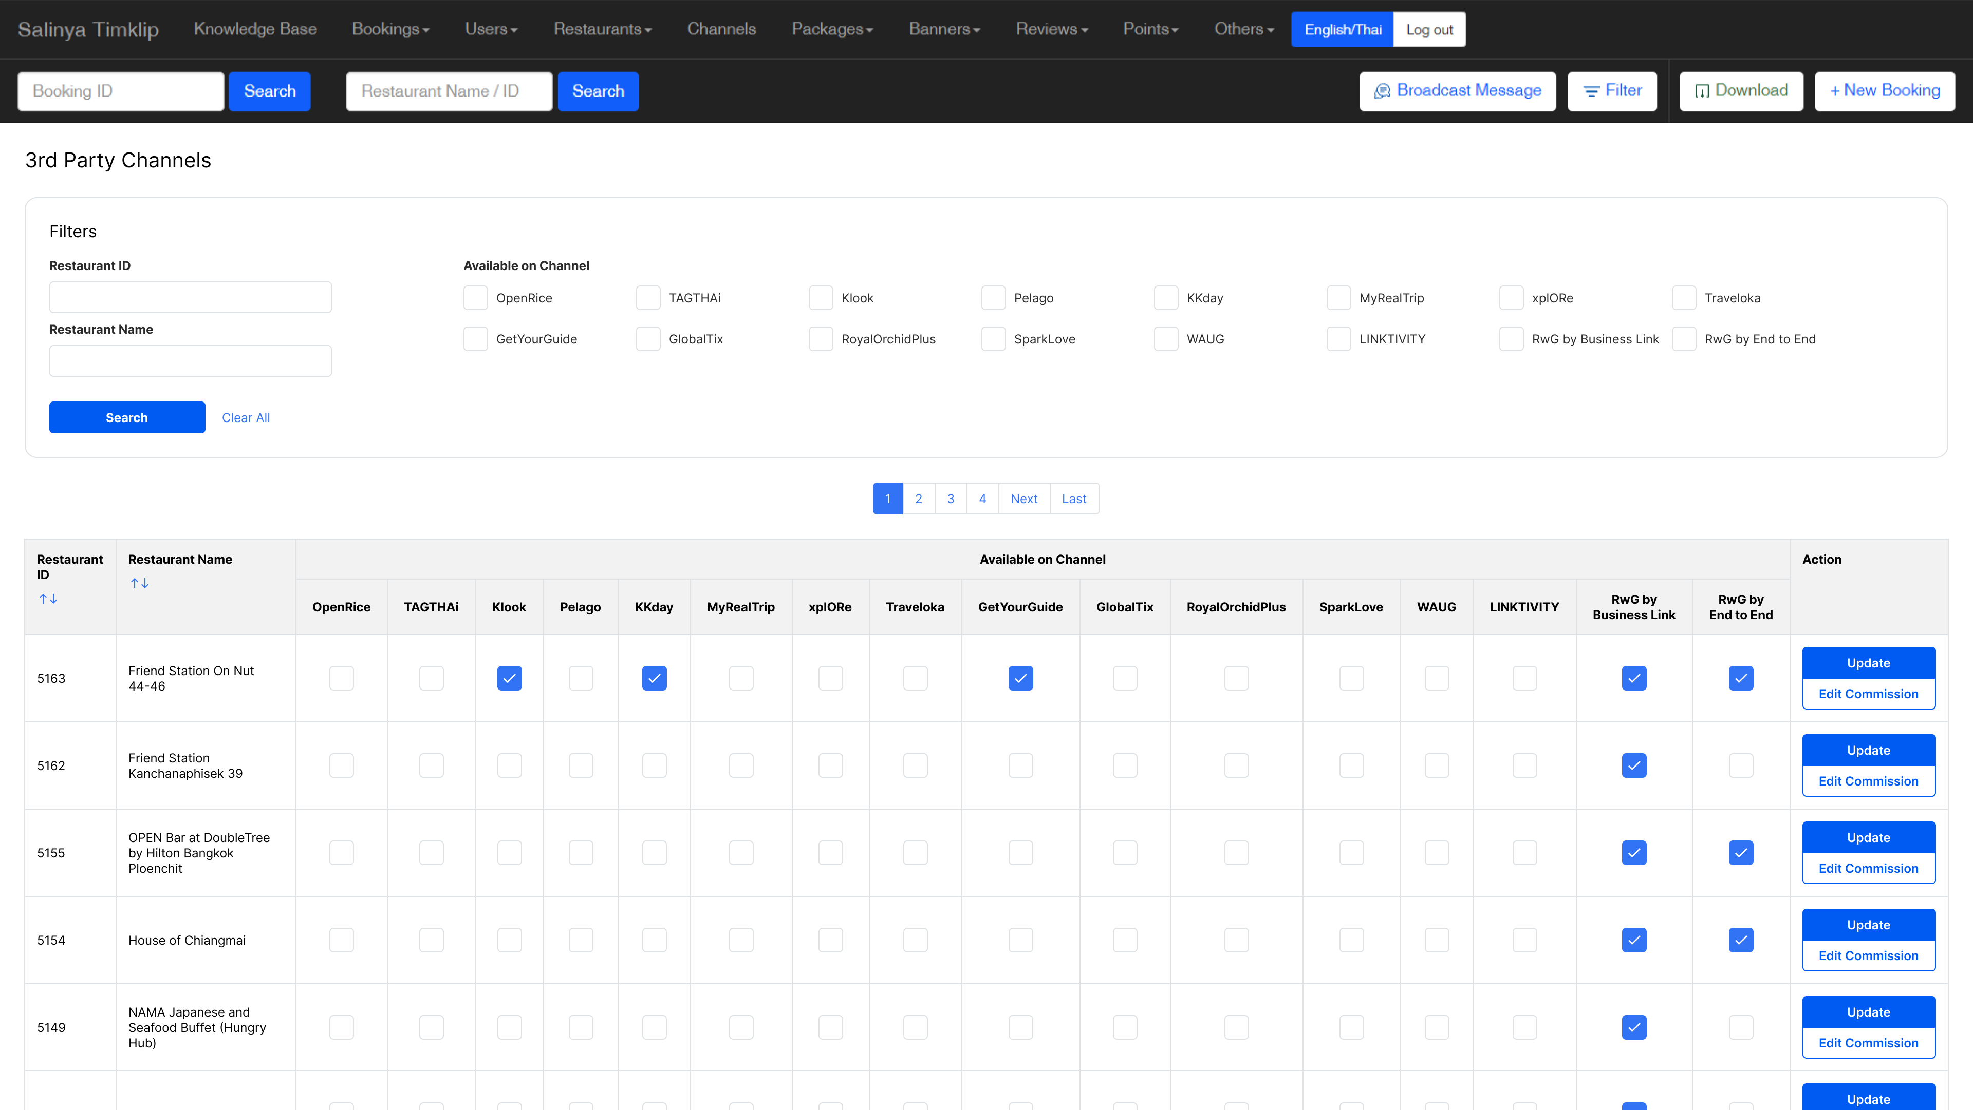1973x1110 pixels.
Task: Click the Filter lines icon
Action: 1591,91
